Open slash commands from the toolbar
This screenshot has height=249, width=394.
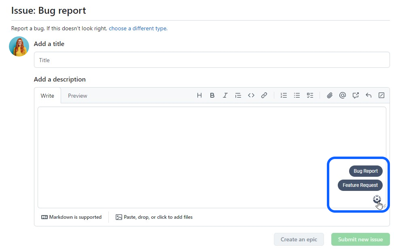(x=381, y=96)
